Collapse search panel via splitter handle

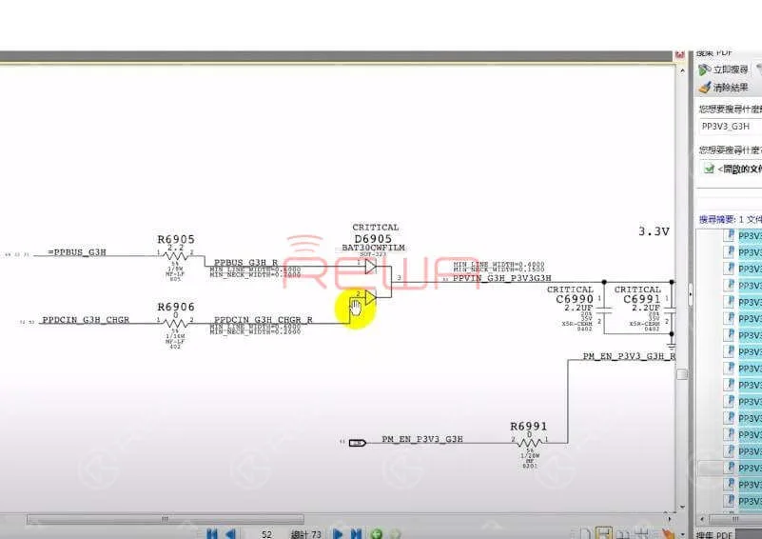[x=691, y=294]
